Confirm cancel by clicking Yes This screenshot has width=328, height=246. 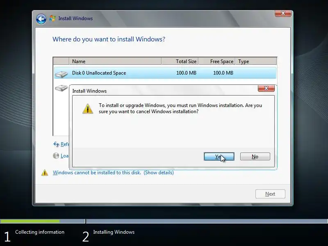pos(219,157)
